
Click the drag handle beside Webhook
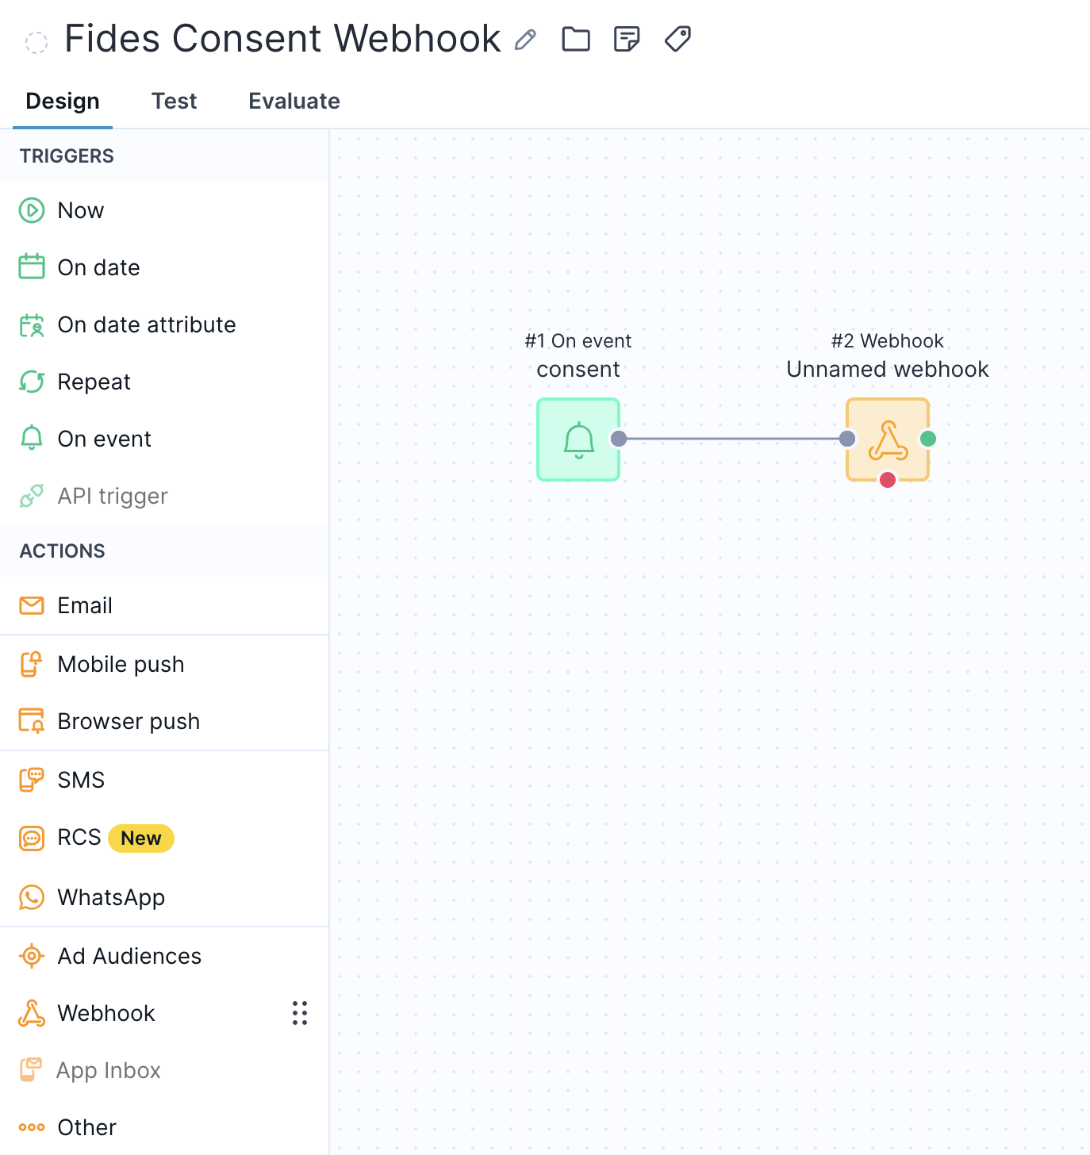click(300, 1013)
